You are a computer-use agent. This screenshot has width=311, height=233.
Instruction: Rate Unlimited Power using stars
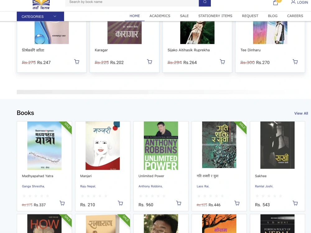(152, 196)
